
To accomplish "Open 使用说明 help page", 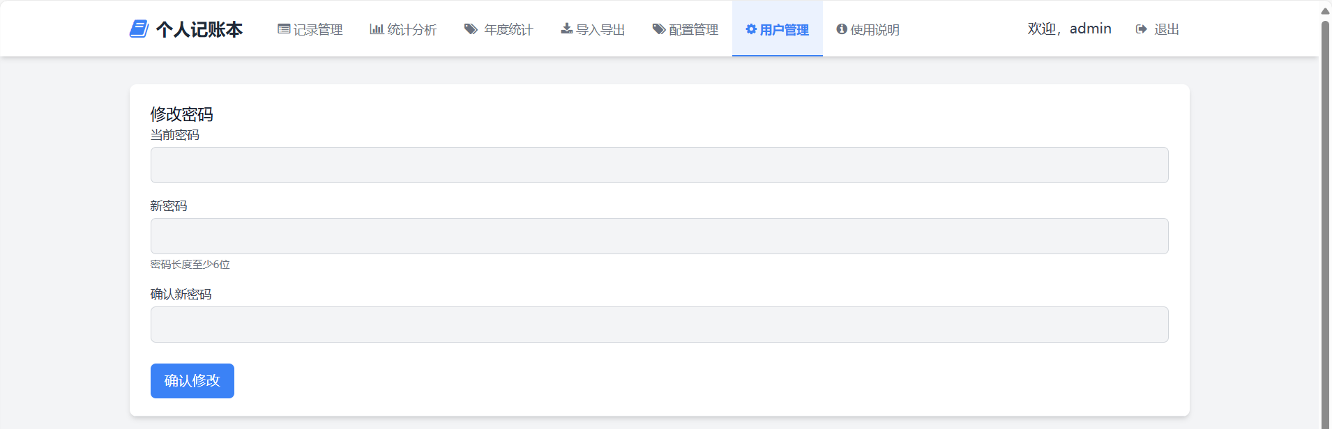I will click(x=868, y=29).
